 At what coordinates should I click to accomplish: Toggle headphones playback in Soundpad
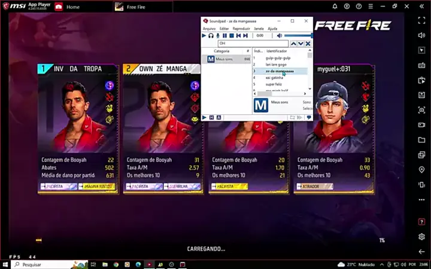211,36
